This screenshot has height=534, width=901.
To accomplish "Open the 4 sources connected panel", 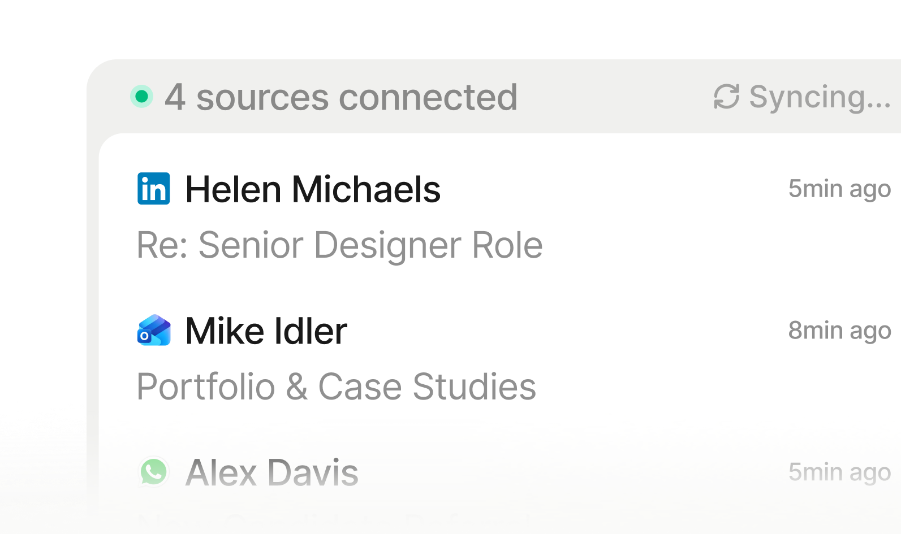I will coord(340,97).
